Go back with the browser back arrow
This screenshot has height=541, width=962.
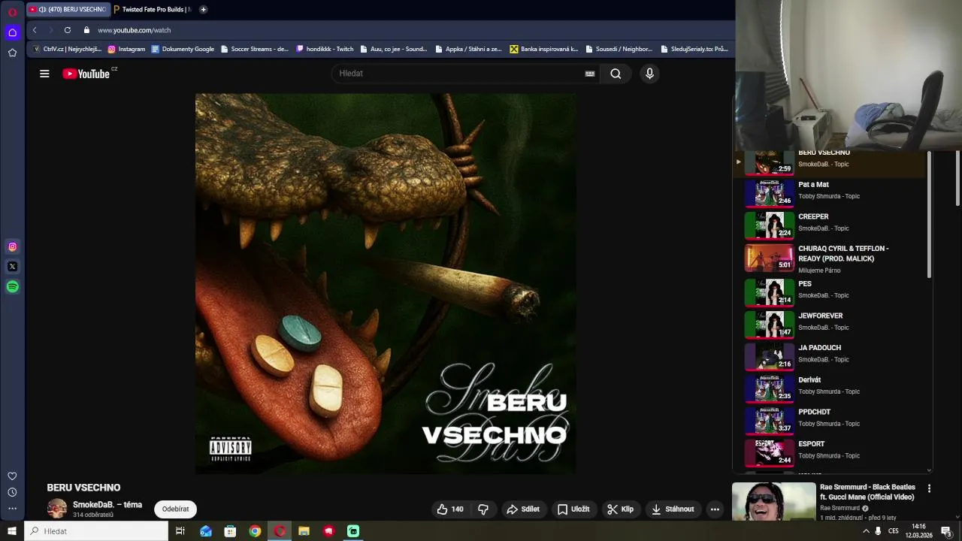click(35, 30)
